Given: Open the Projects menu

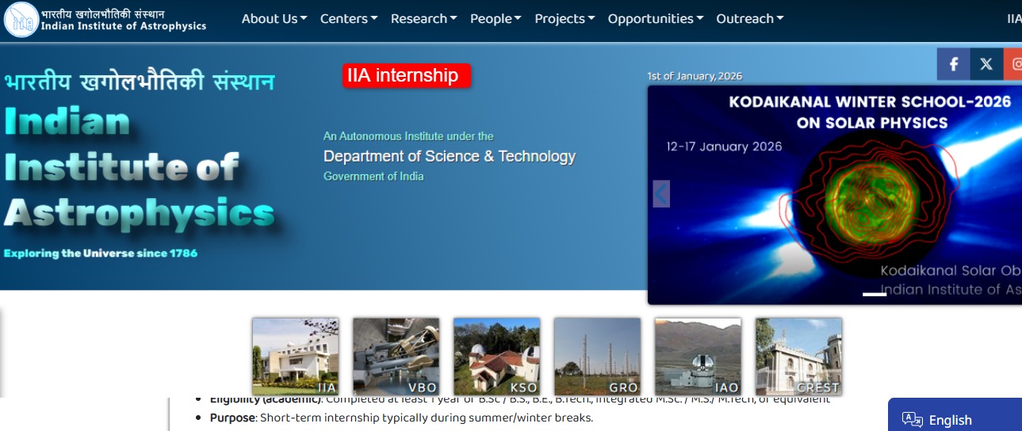Looking at the screenshot, I should [x=565, y=19].
